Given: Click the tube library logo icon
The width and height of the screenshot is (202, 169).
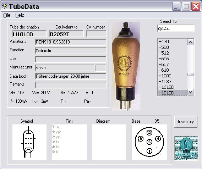Looking at the screenshot, I should [186, 148].
